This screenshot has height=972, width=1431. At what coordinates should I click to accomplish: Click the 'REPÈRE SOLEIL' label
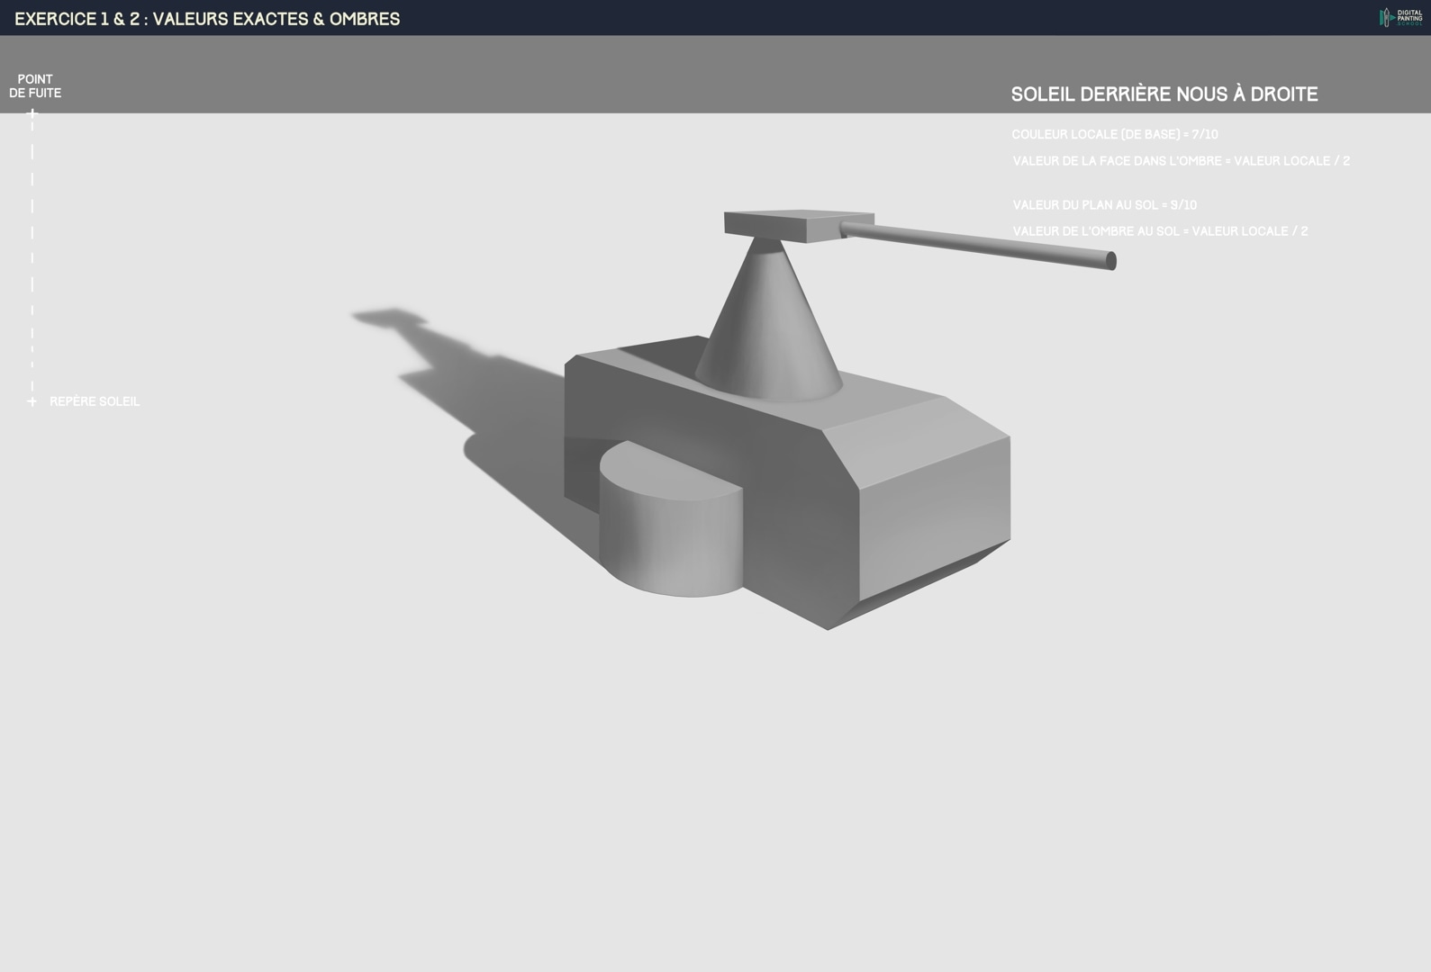click(95, 401)
